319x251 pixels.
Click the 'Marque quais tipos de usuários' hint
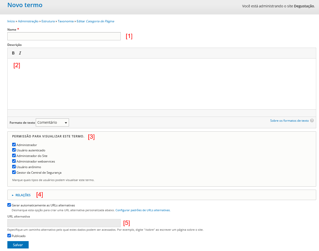53,180
